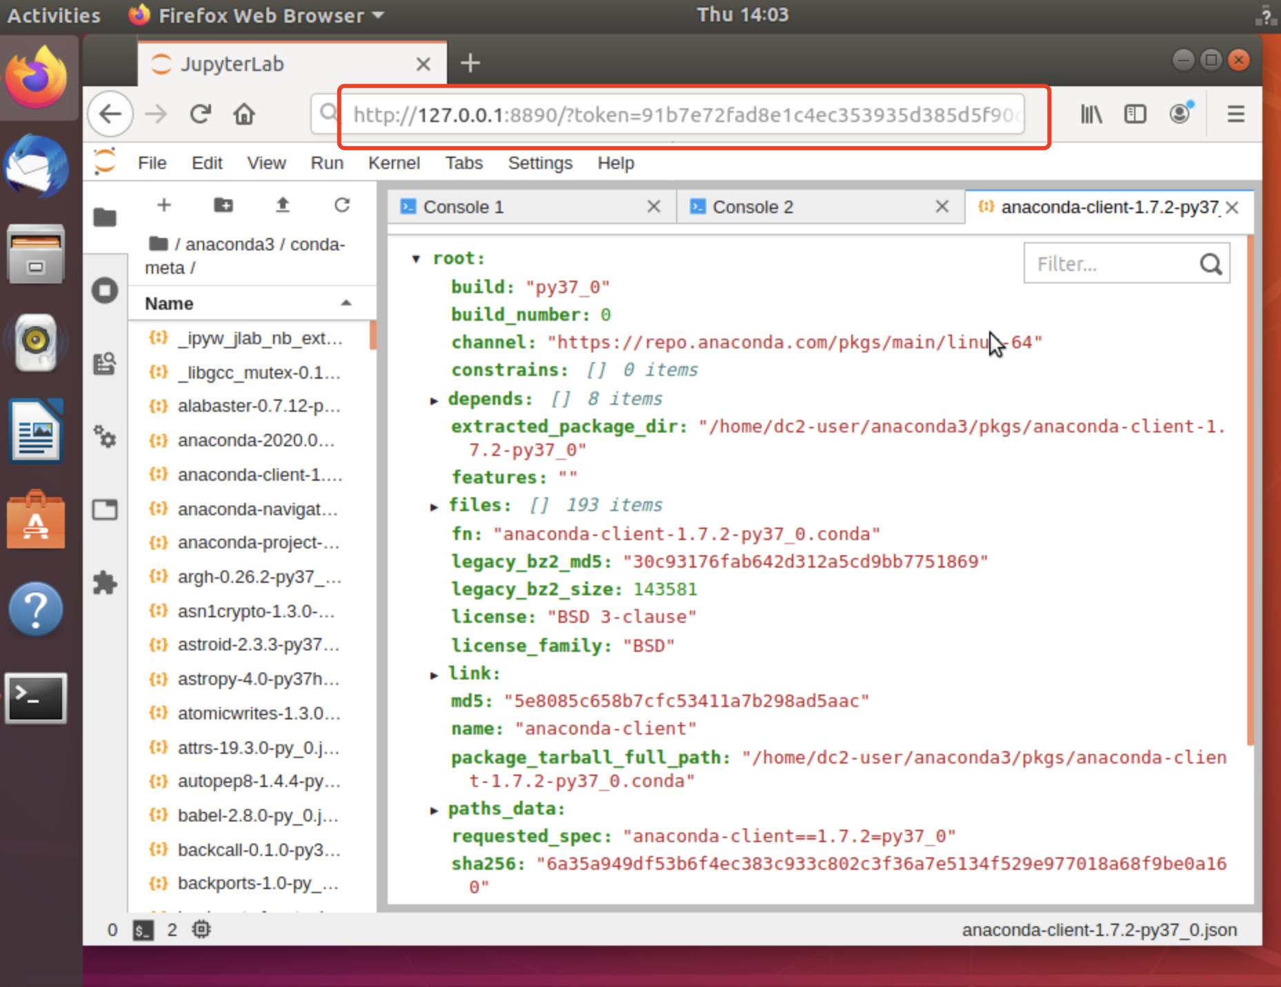Open the Extension Manager puzzle icon
Screen dimensions: 1281x987
pyautogui.click(x=105, y=584)
